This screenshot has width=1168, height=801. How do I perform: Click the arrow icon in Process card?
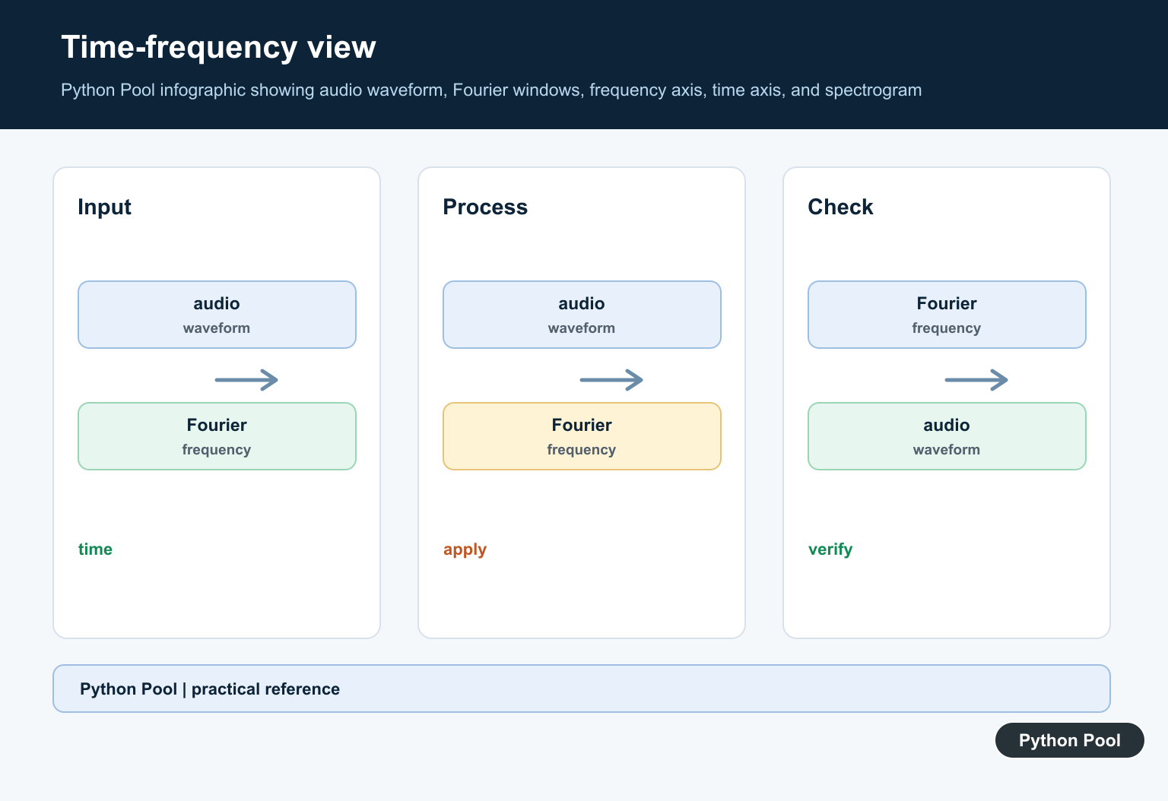pos(611,379)
